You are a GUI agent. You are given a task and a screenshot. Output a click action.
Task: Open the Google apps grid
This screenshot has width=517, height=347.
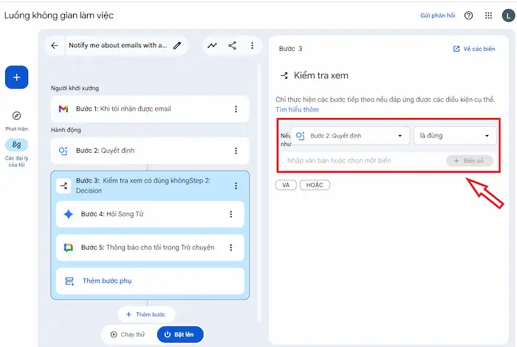489,16
